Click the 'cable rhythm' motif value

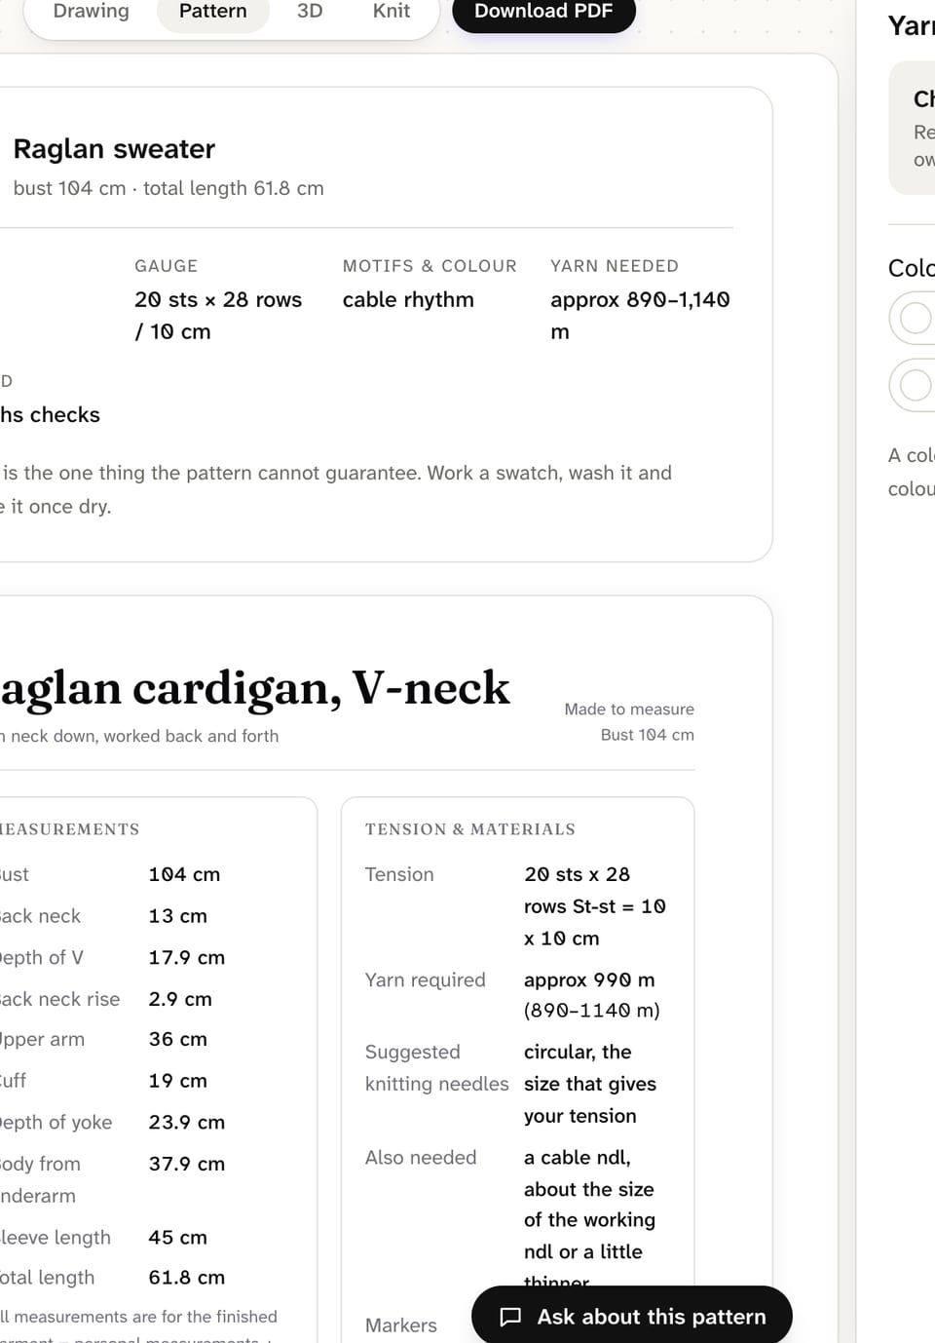point(408,300)
